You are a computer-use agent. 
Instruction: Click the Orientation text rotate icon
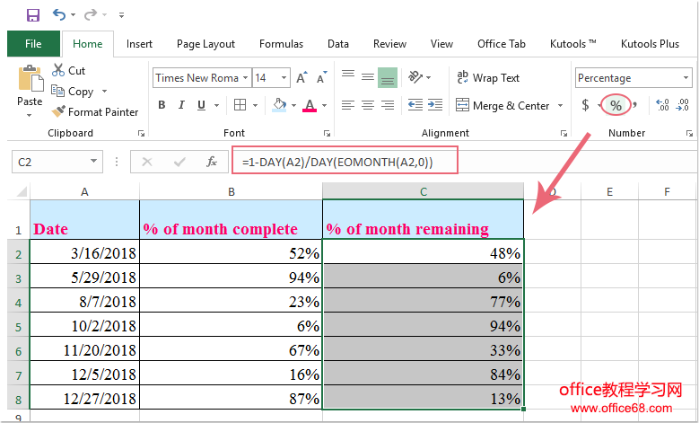coord(415,77)
